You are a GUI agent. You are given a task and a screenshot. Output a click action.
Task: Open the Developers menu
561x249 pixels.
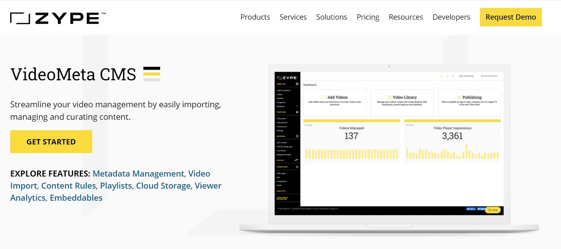[451, 17]
